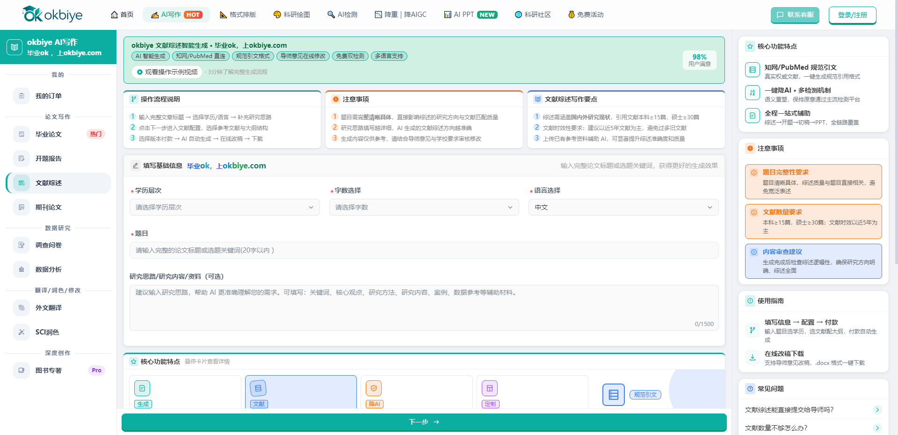Open the 学历层次 dropdown
Viewport: 898px width, 435px height.
pos(224,207)
